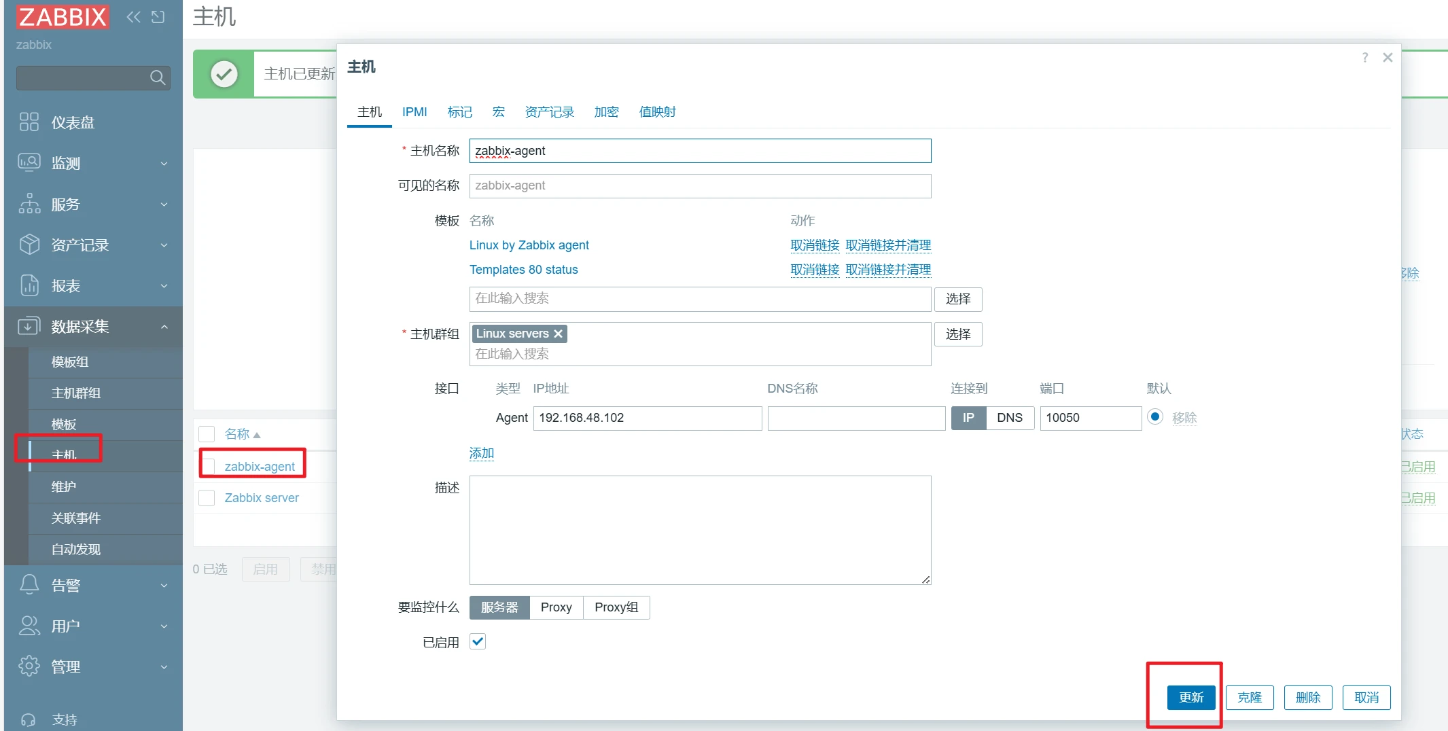Switch to the 宏 macros tab
1448x731 pixels.
498,112
